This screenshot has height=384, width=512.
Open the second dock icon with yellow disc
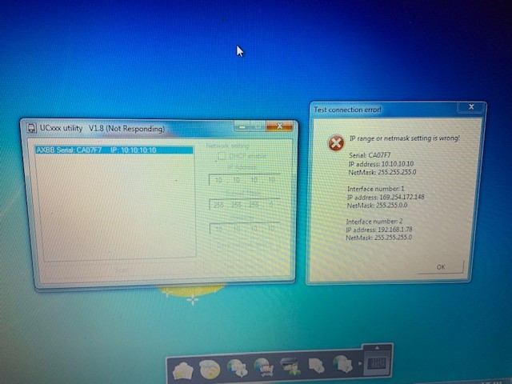(210, 368)
